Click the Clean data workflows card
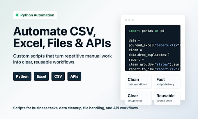 click(138, 81)
